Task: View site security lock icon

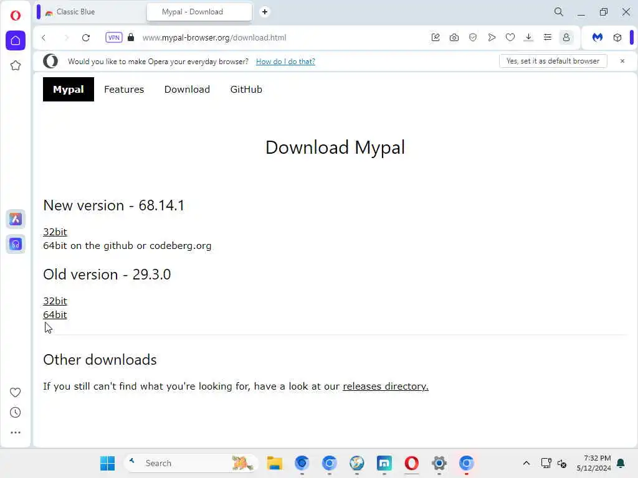Action: 131,37
